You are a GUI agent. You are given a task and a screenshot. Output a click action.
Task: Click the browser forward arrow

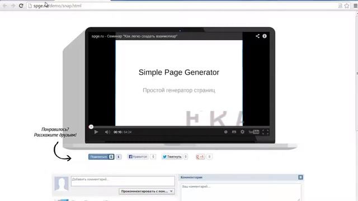point(13,6)
